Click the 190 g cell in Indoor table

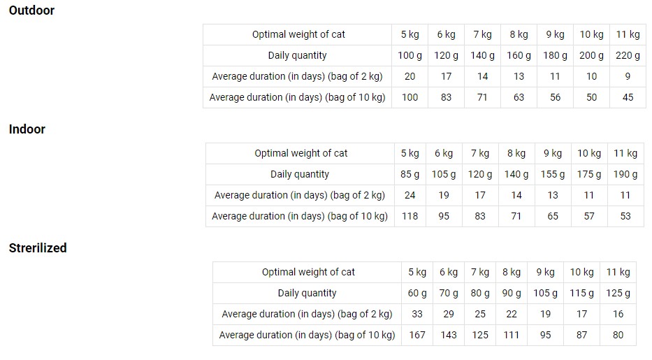[x=625, y=174]
